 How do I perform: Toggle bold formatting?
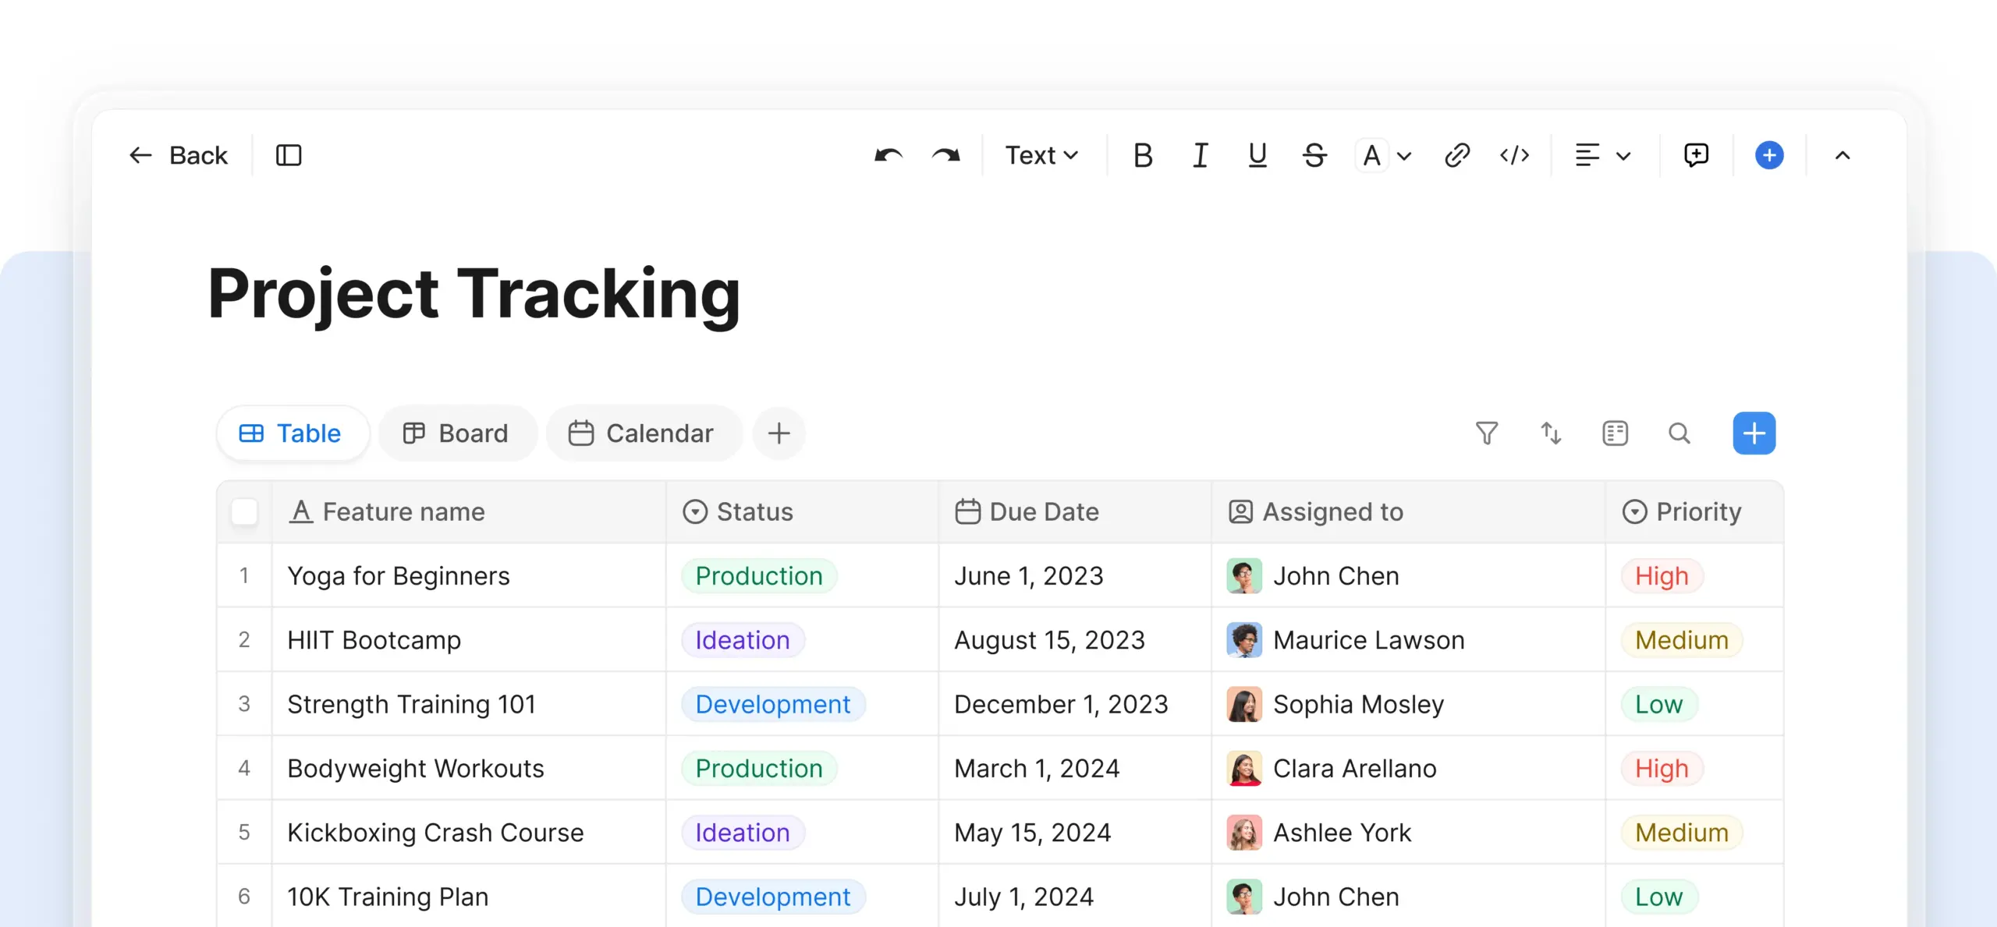click(x=1143, y=155)
